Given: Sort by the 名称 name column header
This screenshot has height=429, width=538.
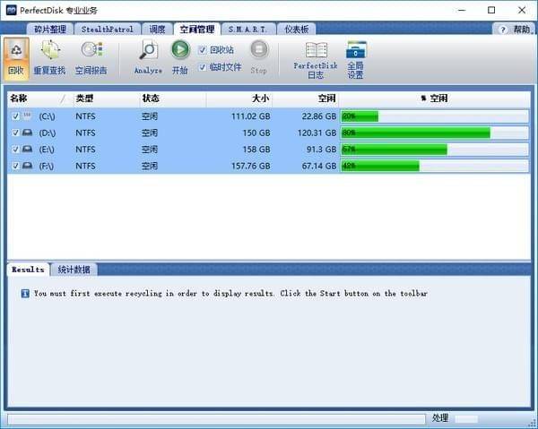Looking at the screenshot, I should [x=40, y=99].
